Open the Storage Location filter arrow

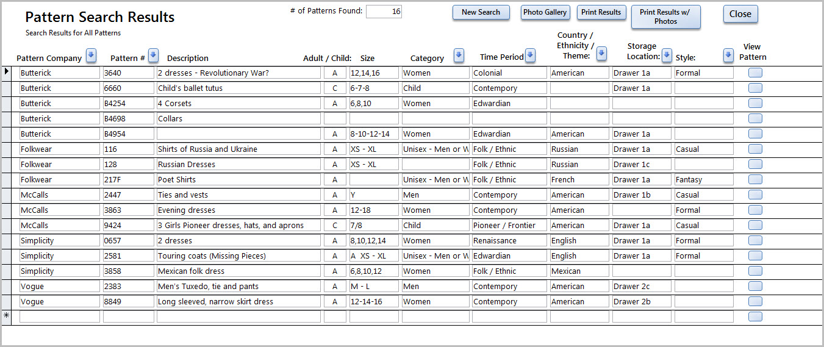click(x=667, y=55)
